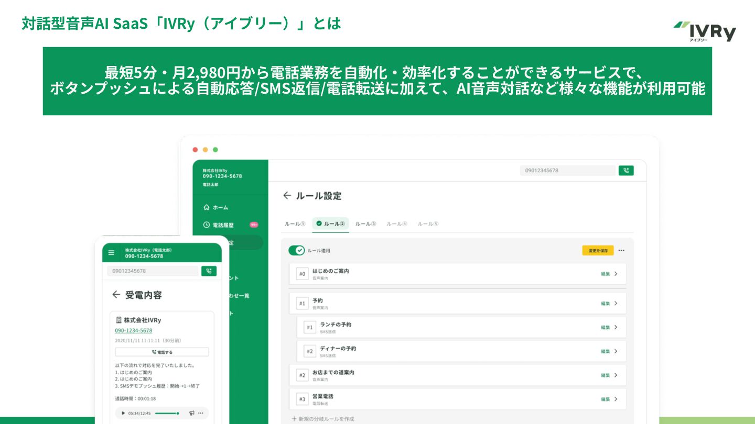Click desktop phone number field 09012345678
755x424 pixels.
pos(567,171)
